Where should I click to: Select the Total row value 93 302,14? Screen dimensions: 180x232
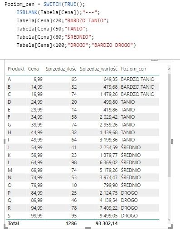point(107,223)
